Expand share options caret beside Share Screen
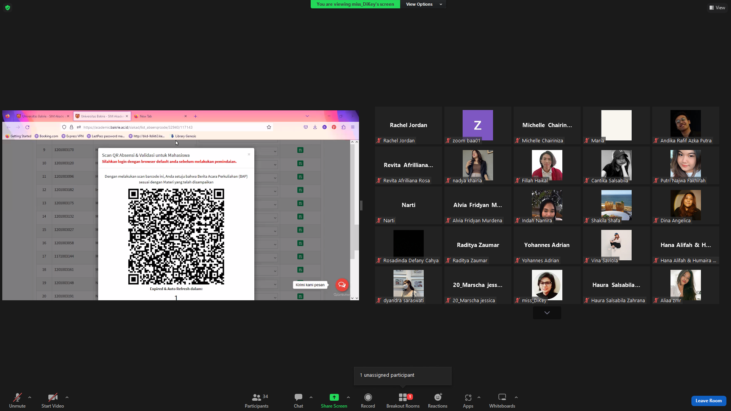The width and height of the screenshot is (731, 411). tap(348, 397)
